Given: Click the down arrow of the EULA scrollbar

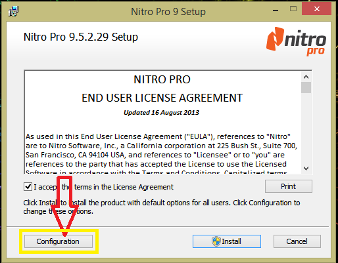Looking at the screenshot, I should coord(306,169).
